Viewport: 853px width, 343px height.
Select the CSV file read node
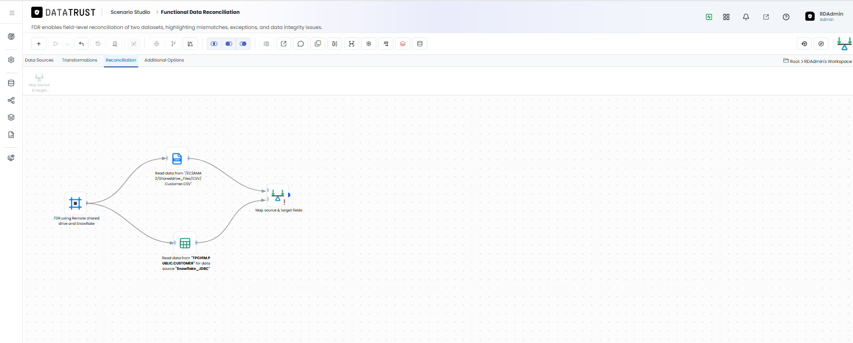pyautogui.click(x=177, y=158)
